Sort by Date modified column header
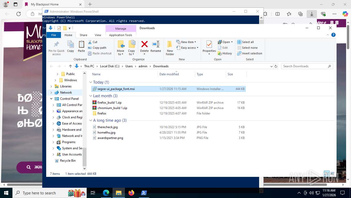Image resolution: width=351 pixels, height=198 pixels. (176, 74)
